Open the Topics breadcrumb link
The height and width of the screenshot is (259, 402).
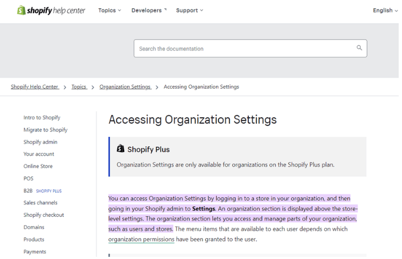click(x=79, y=87)
